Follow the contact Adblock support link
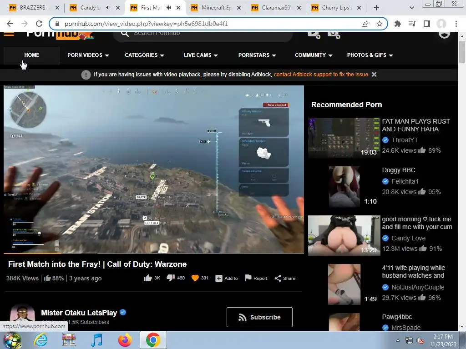This screenshot has width=466, height=349. coord(321,75)
